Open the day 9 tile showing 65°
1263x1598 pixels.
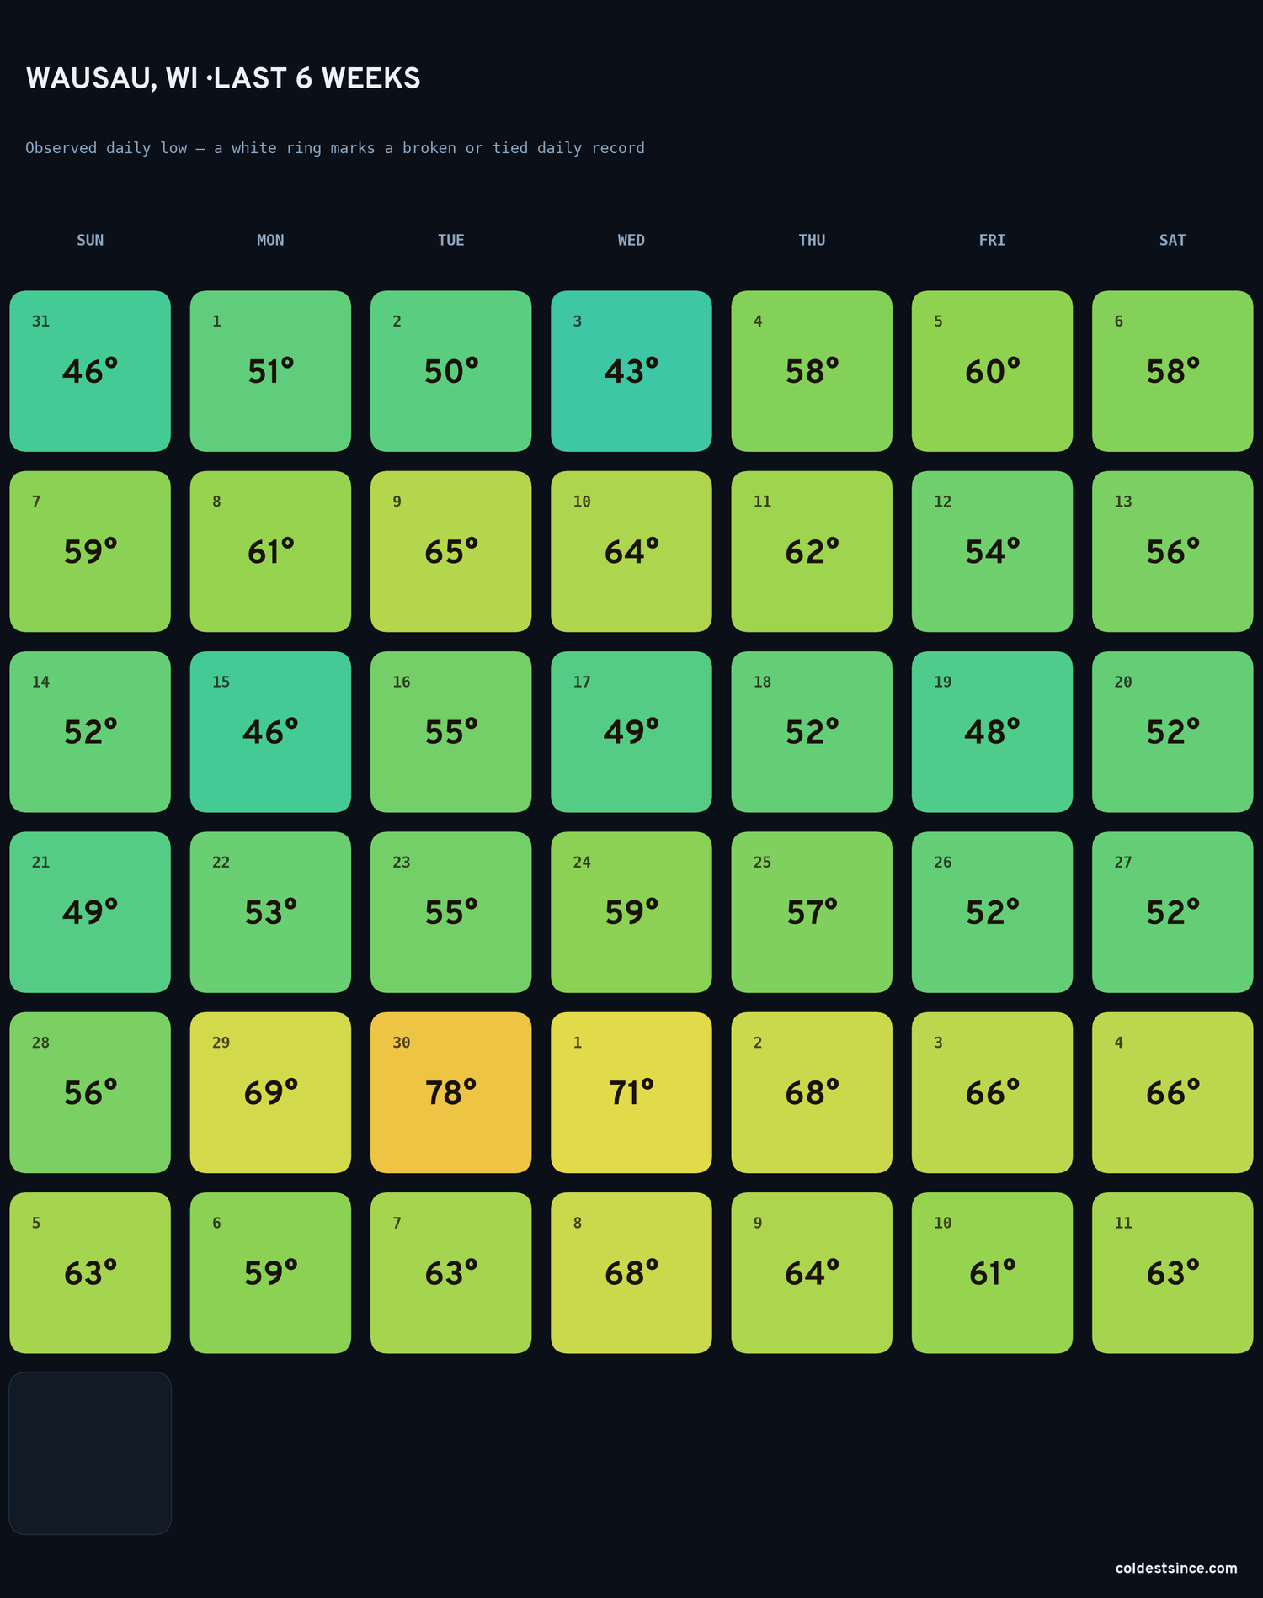pyautogui.click(x=450, y=551)
